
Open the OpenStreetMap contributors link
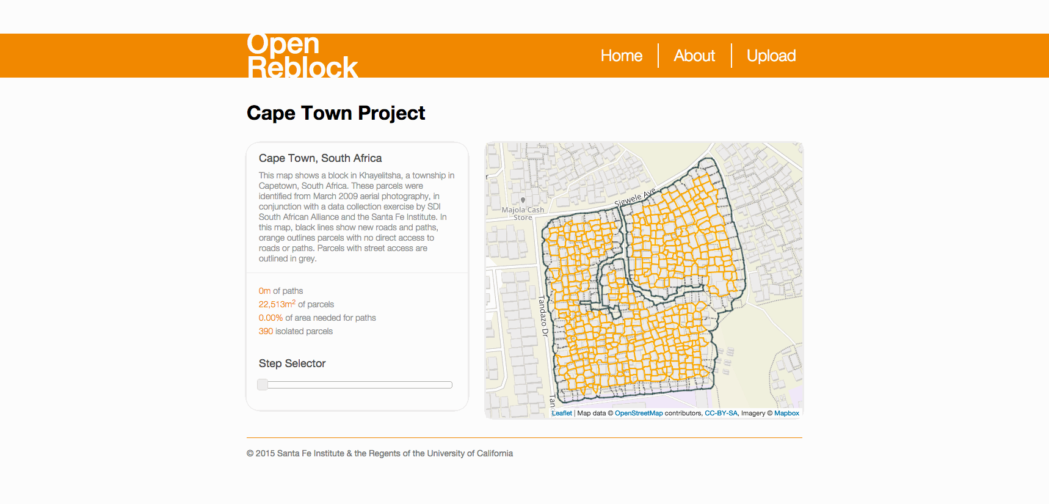pos(639,414)
